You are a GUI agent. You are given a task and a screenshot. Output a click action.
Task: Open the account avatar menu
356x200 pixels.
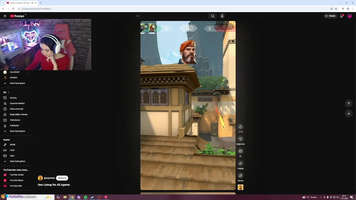(x=350, y=16)
